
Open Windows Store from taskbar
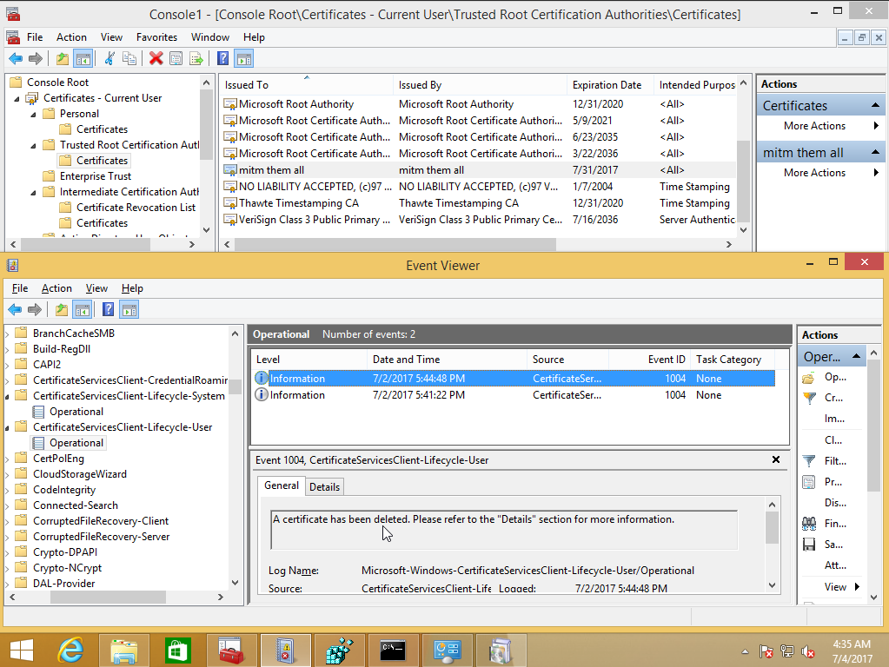pos(177,650)
